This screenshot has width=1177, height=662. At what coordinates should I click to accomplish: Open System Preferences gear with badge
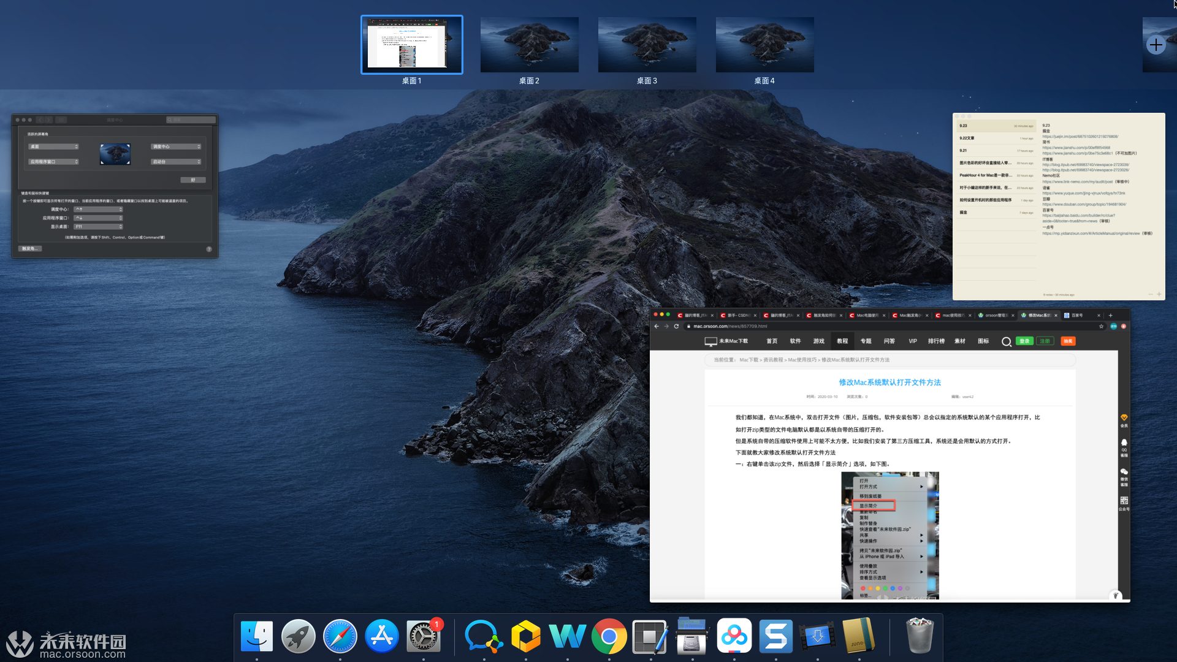coord(424,636)
